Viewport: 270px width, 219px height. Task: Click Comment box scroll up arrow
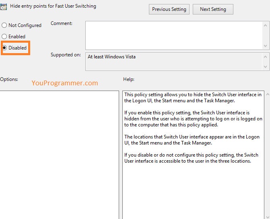click(265, 25)
